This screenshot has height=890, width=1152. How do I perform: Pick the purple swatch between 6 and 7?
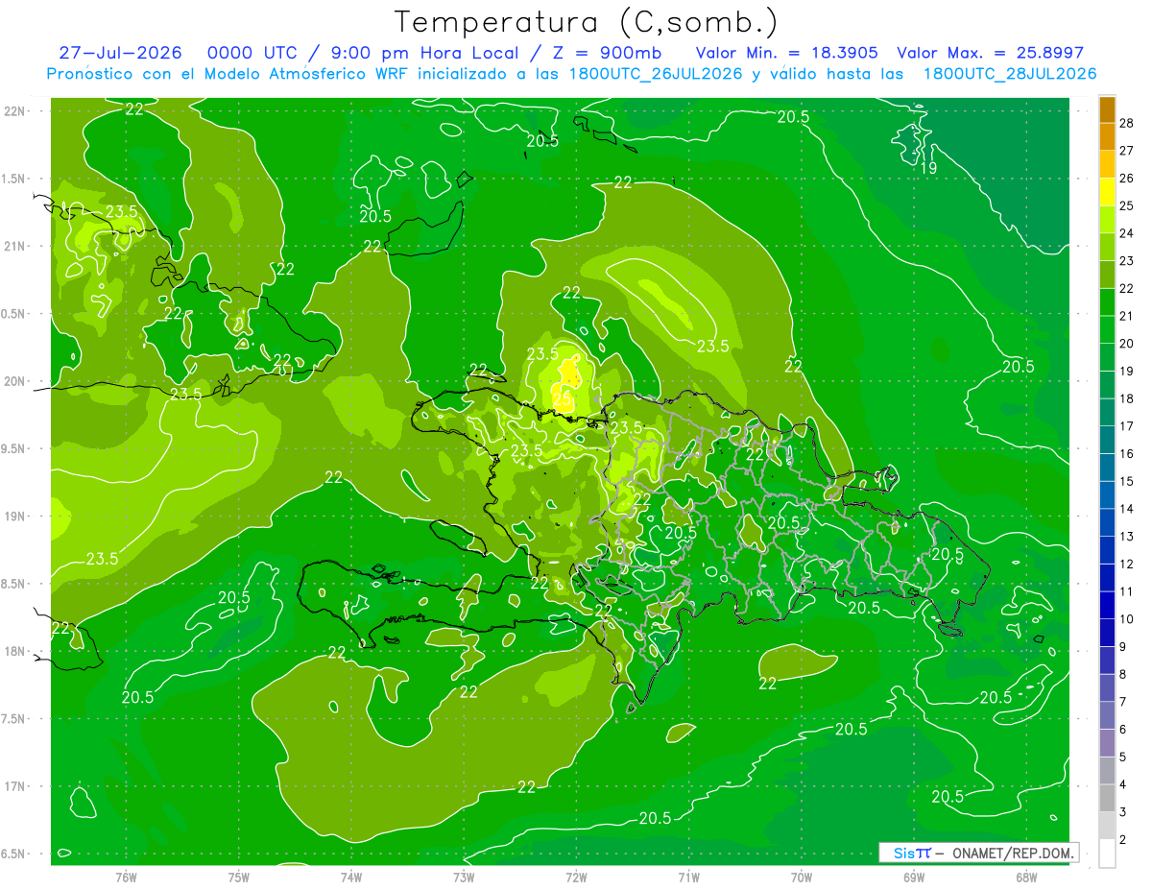(x=1107, y=716)
